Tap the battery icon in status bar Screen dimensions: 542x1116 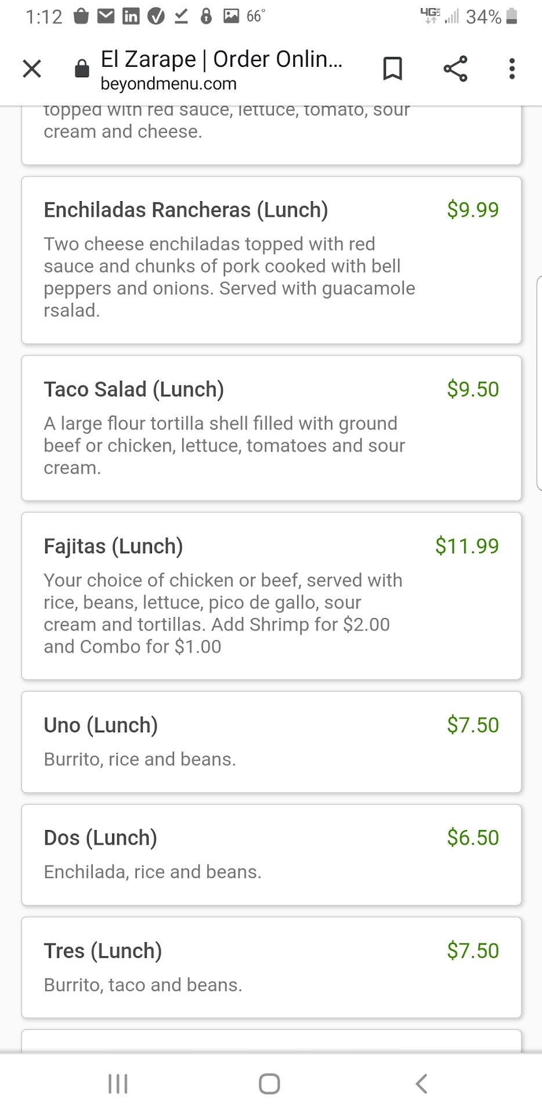pos(511,16)
